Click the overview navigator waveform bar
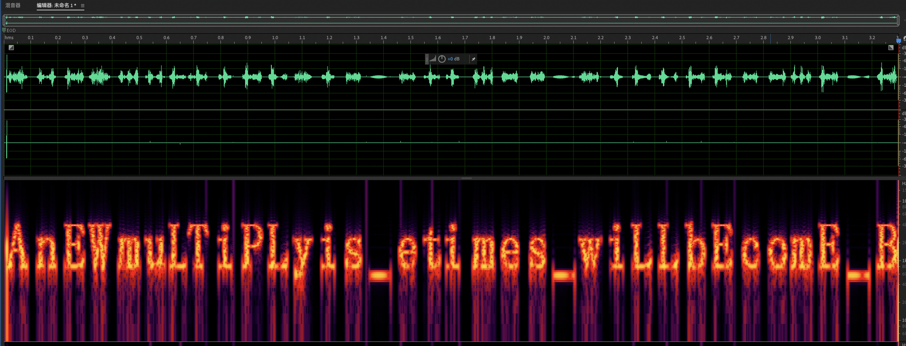The height and width of the screenshot is (346, 906). coord(451,20)
